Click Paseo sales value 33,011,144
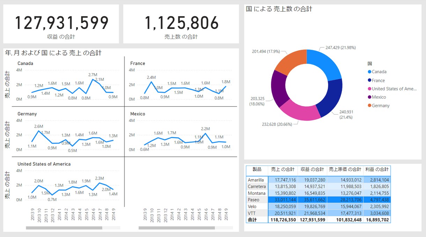This screenshot has width=426, height=237. click(284, 200)
